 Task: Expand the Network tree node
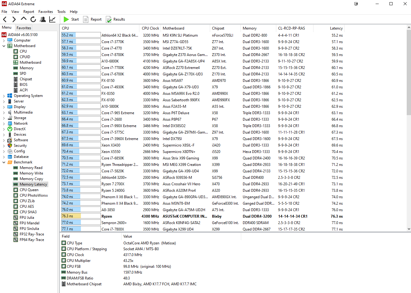tap(4, 123)
